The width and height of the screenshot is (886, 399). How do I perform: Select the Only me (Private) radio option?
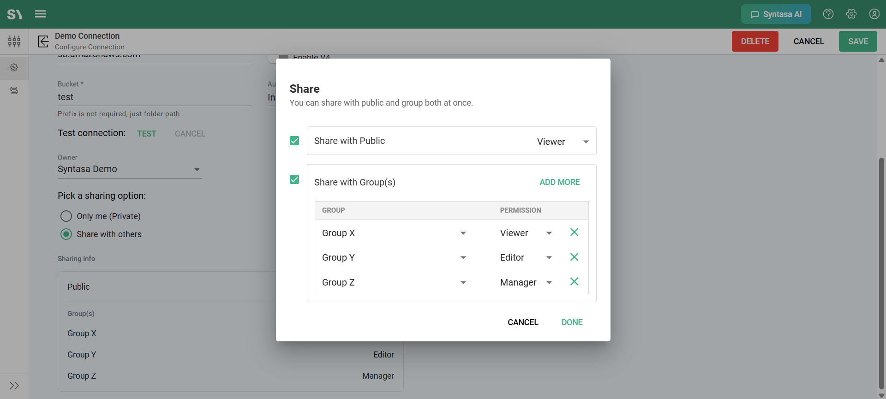[x=66, y=216]
